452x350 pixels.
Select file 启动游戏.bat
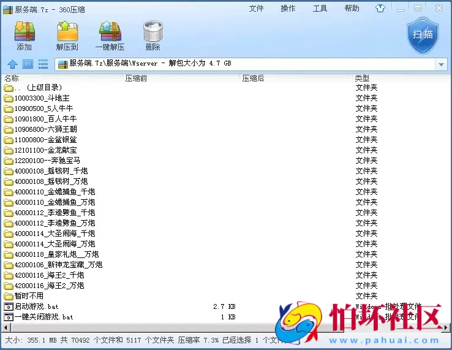click(x=31, y=306)
